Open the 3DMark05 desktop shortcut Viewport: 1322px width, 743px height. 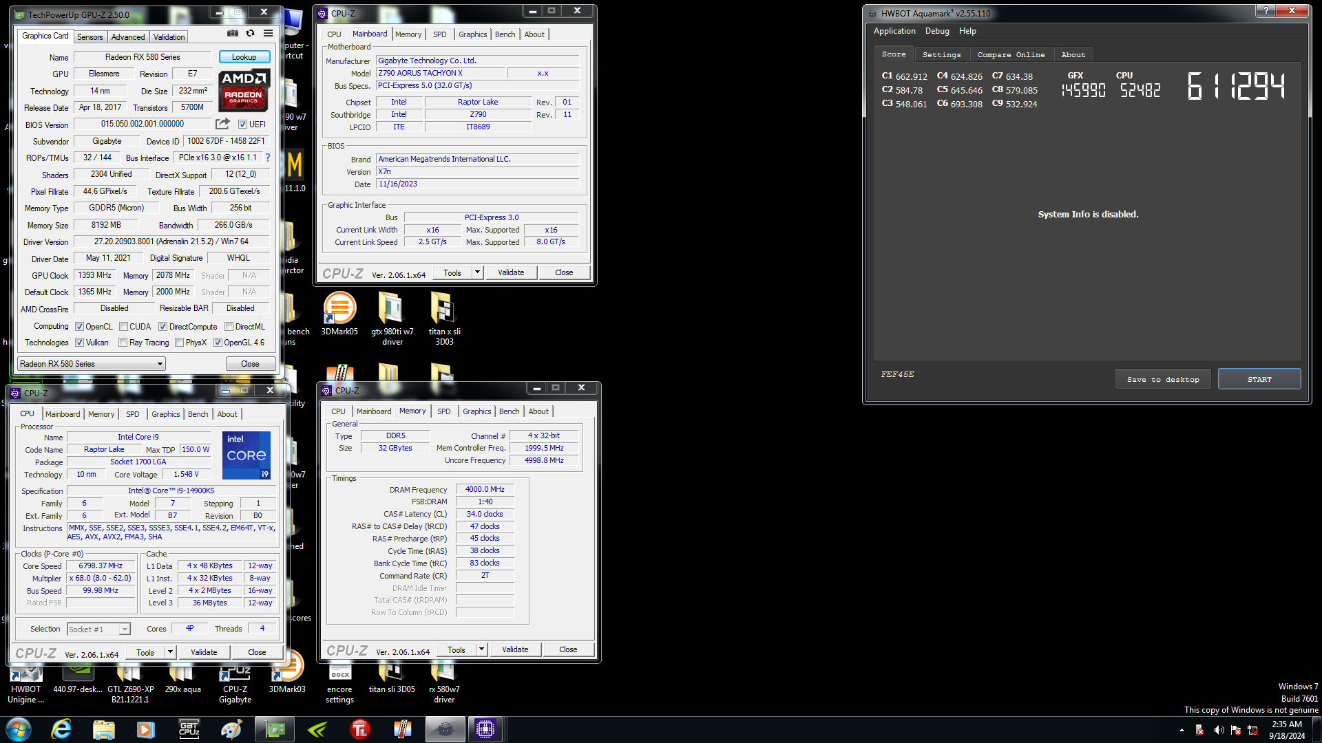(339, 314)
